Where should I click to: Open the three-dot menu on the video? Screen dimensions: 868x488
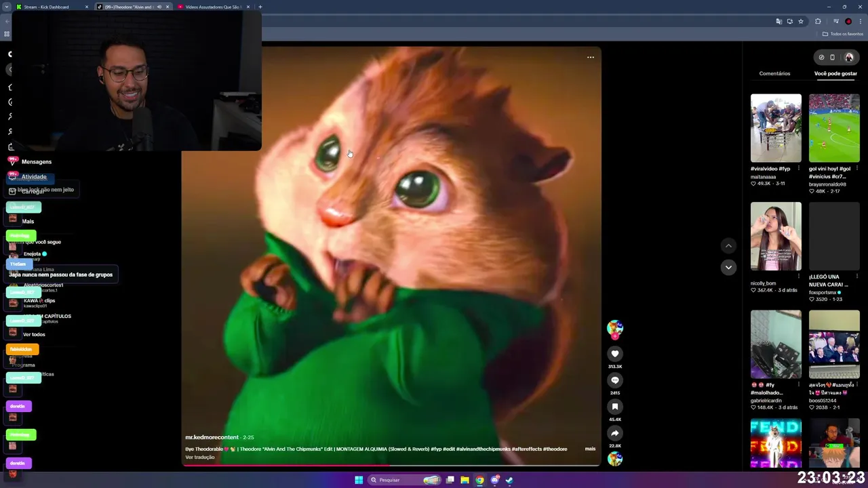(591, 57)
